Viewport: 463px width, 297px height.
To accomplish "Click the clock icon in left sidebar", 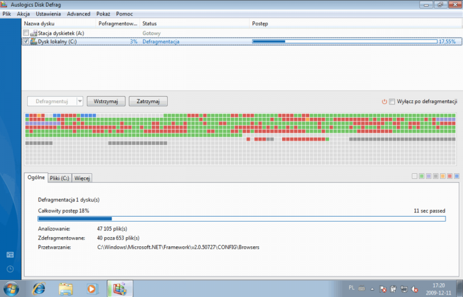I will 10,269.
